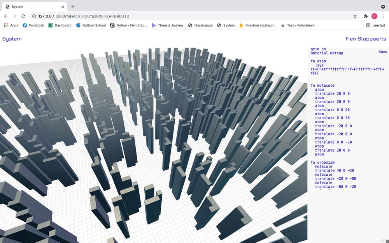
Task: Click the 'grid on' code line
Action: (x=318, y=49)
